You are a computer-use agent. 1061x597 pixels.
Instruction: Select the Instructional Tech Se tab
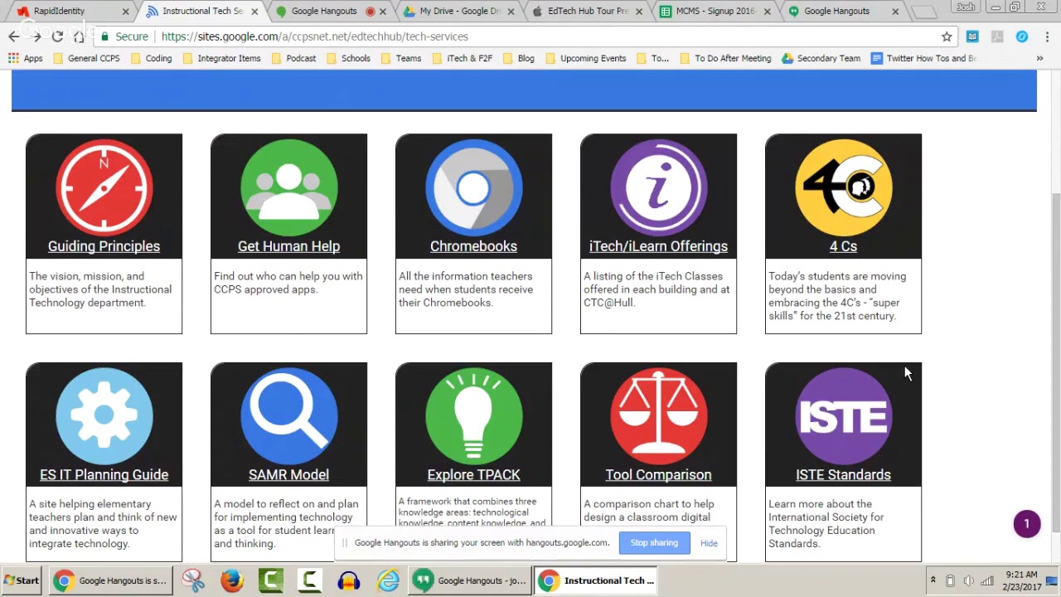(202, 11)
